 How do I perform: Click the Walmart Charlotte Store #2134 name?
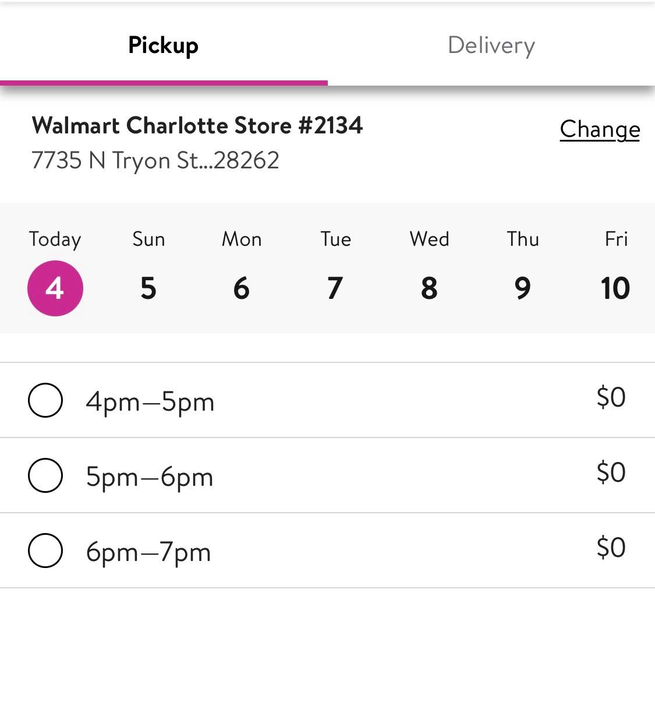tap(197, 125)
